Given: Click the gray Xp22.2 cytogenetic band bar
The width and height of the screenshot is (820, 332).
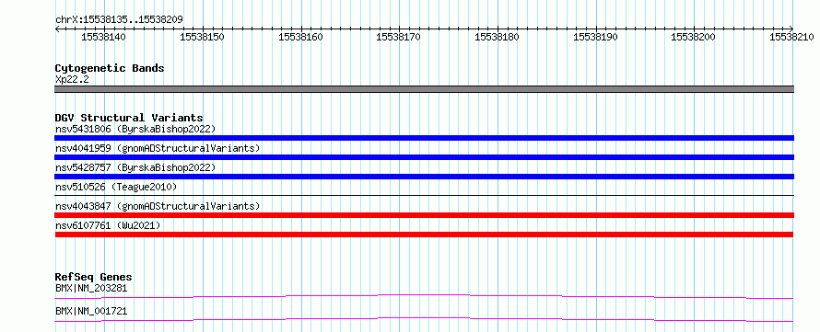Looking at the screenshot, I should click(424, 89).
